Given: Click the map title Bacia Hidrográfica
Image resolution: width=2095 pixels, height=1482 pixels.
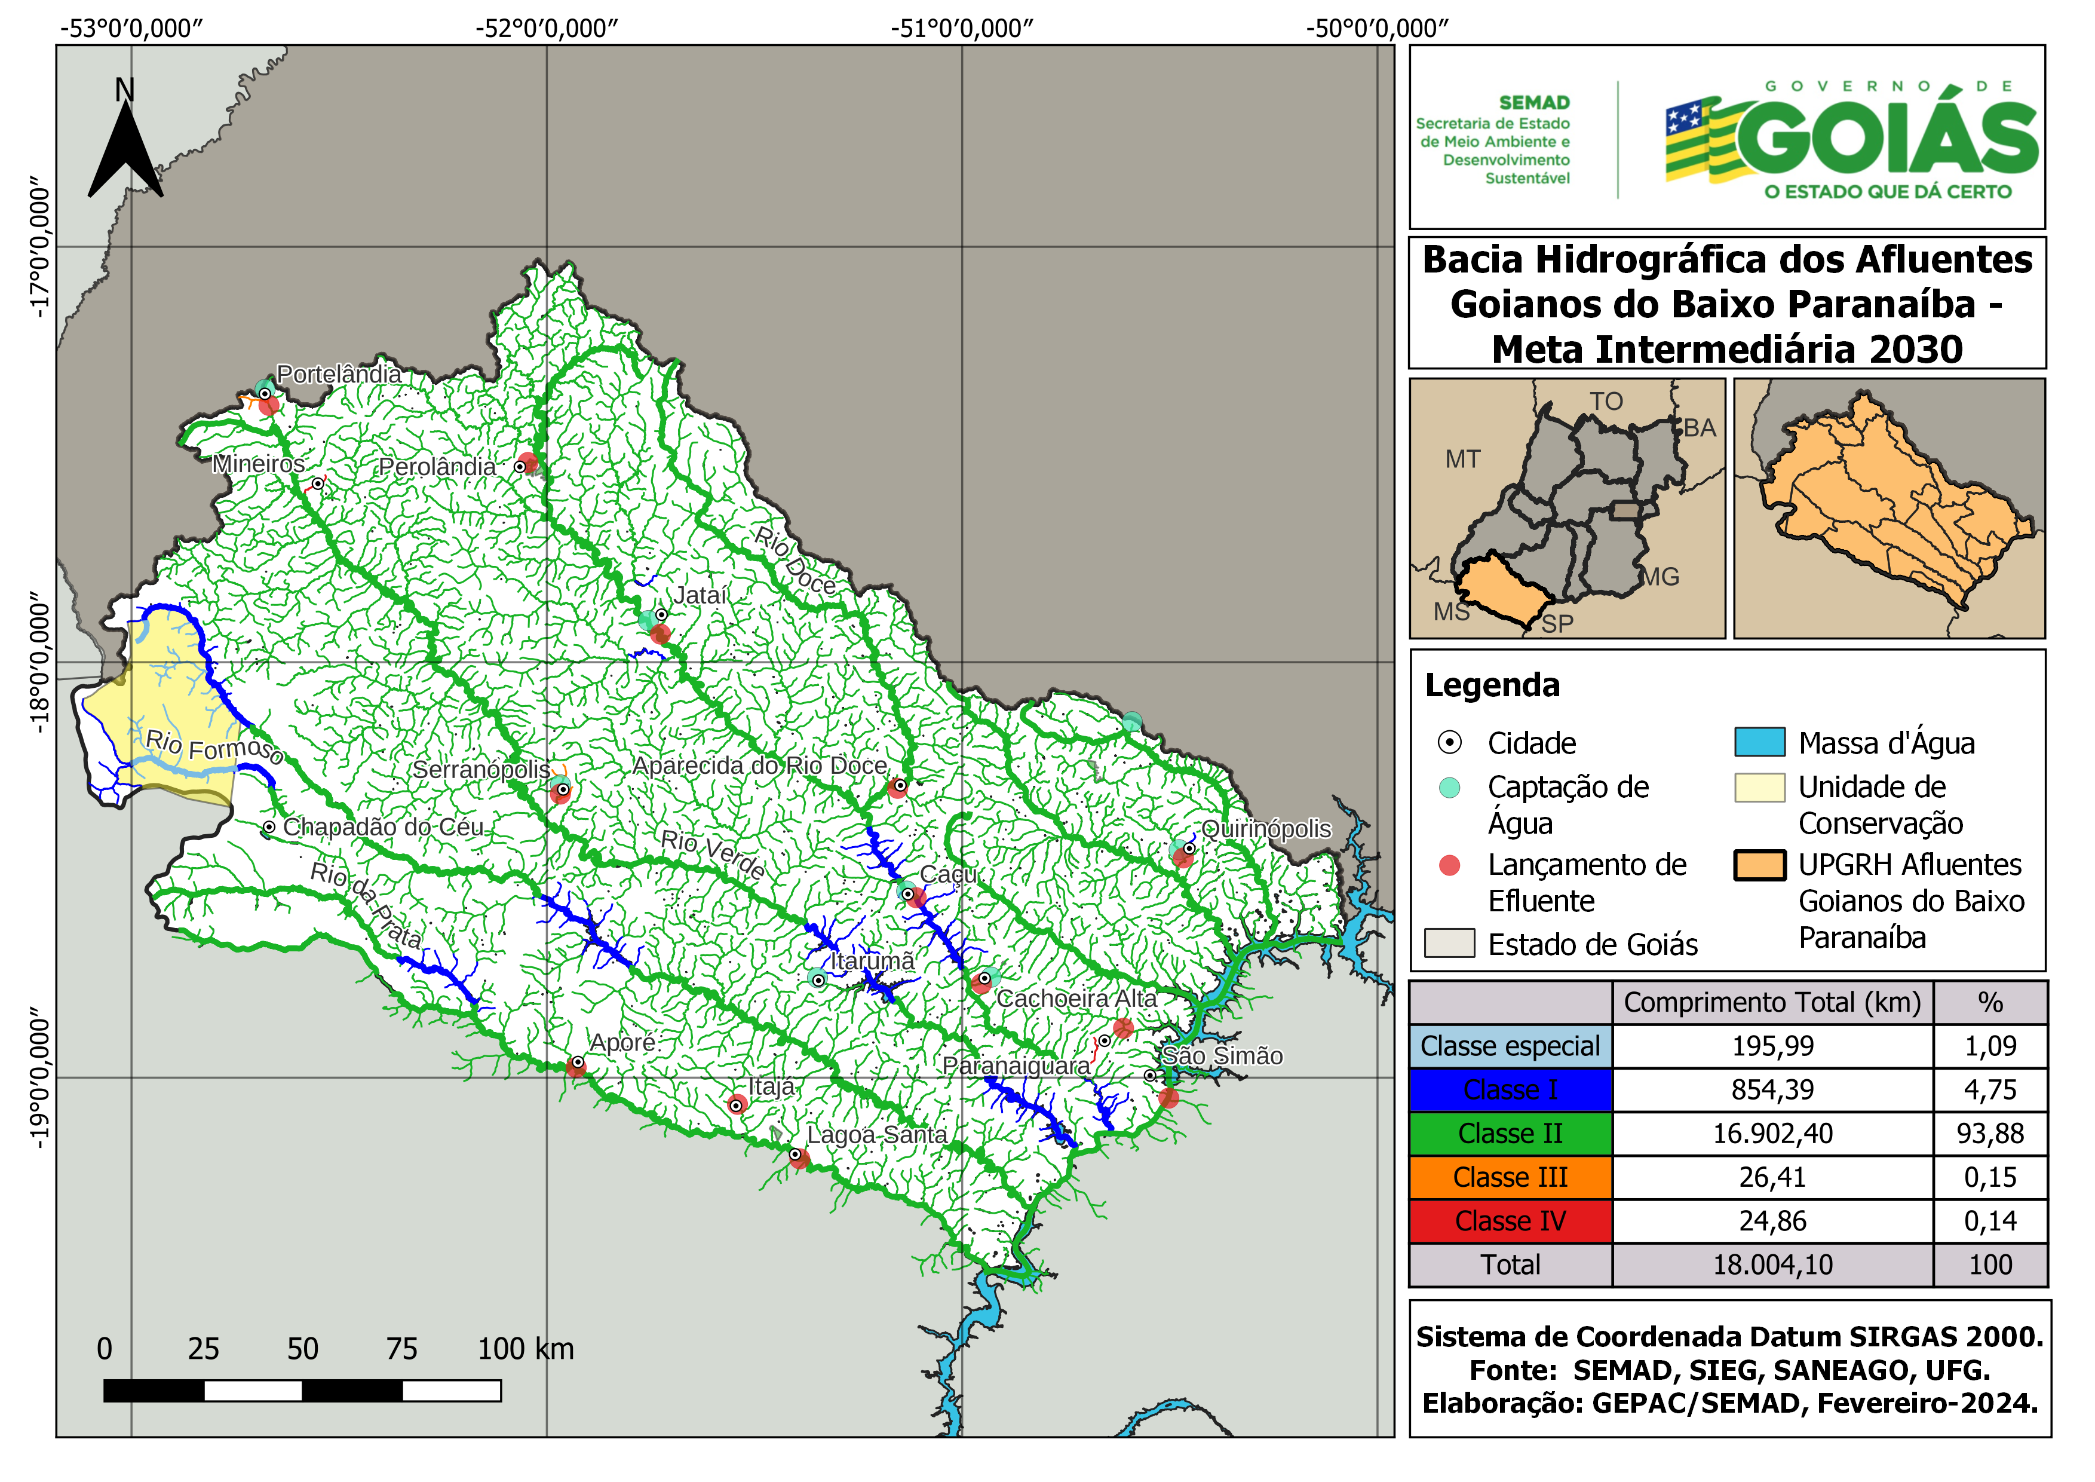Looking at the screenshot, I should click(1727, 304).
